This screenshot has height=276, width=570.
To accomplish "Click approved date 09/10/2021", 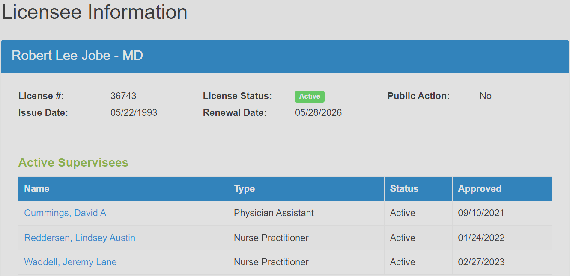I will [x=481, y=213].
